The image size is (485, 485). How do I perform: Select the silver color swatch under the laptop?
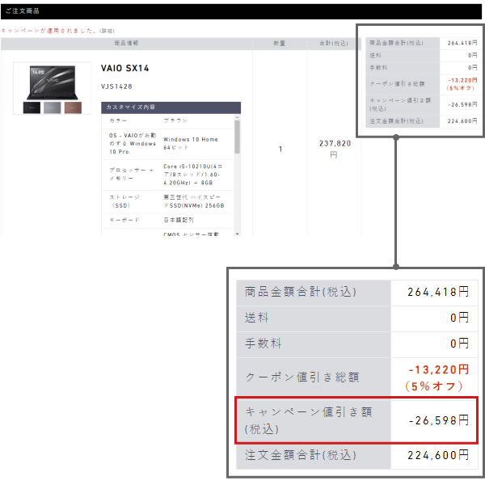click(53, 108)
